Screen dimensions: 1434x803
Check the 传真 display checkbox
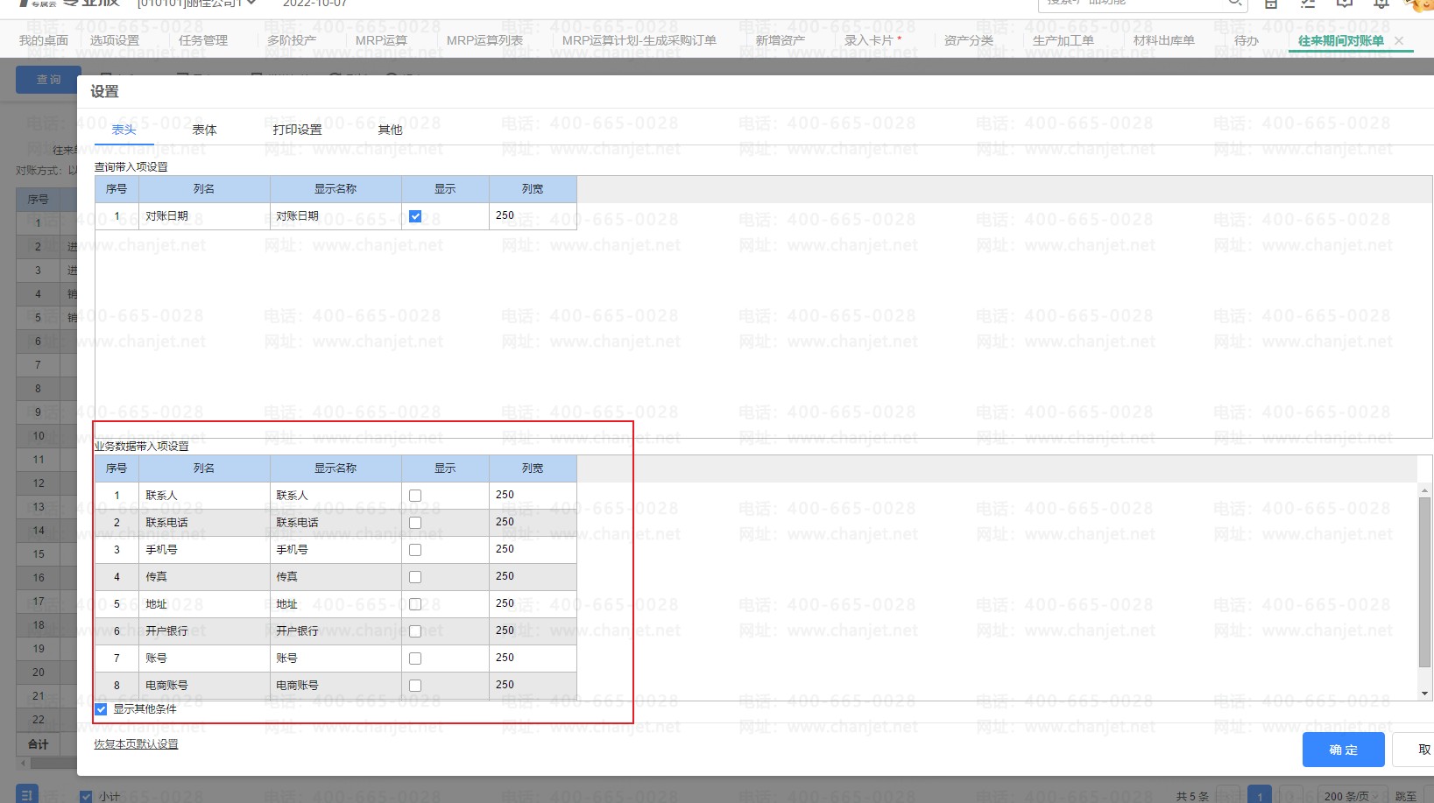click(415, 577)
